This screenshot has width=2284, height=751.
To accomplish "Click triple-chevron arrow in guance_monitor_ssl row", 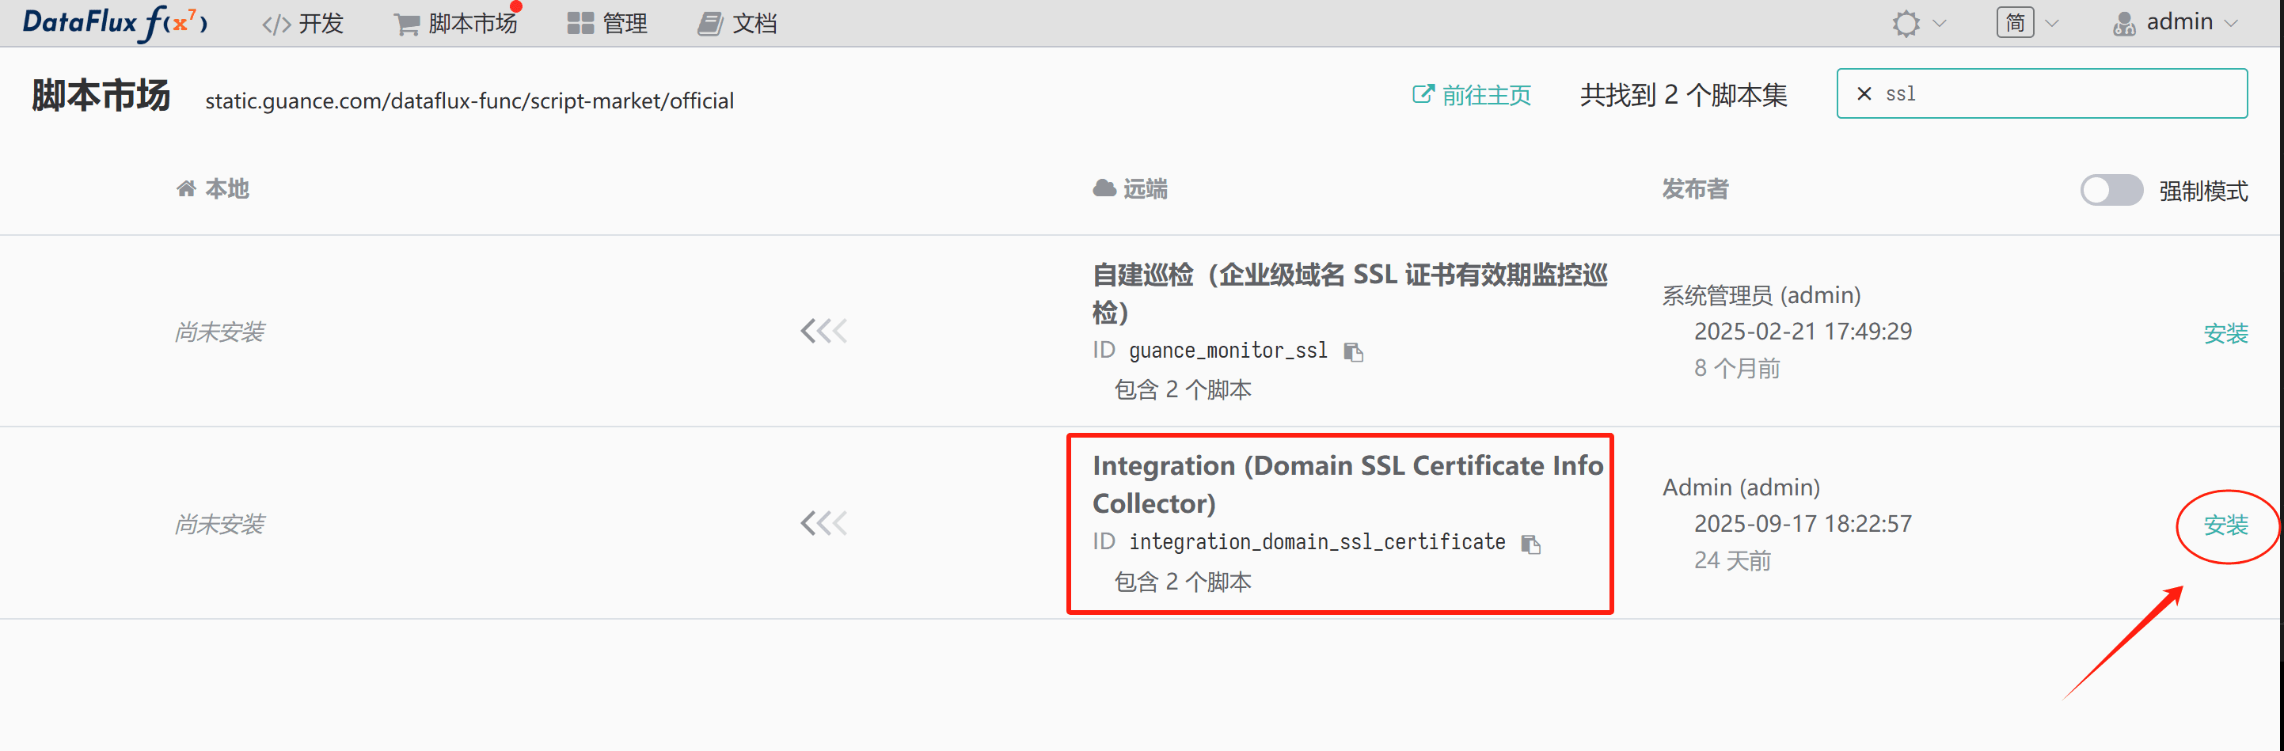I will [823, 332].
